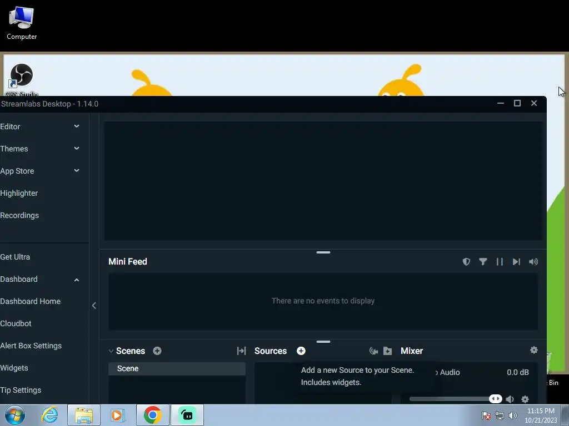Expand the Editor menu chevron
The width and height of the screenshot is (569, 426).
[77, 126]
